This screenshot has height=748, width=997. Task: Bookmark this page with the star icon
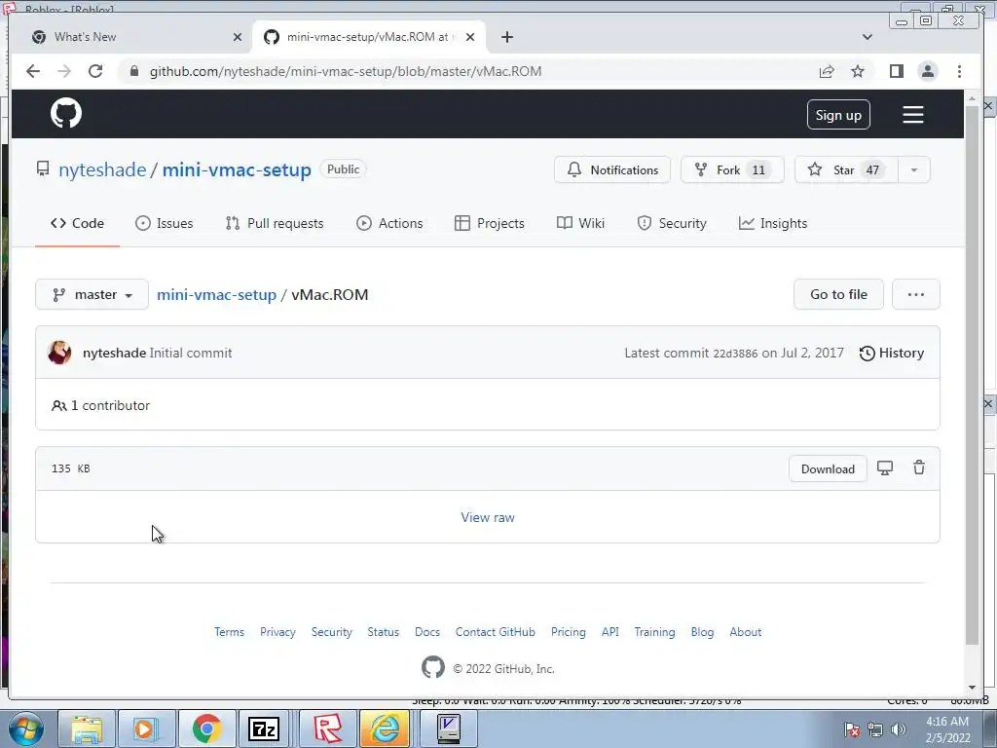point(858,71)
